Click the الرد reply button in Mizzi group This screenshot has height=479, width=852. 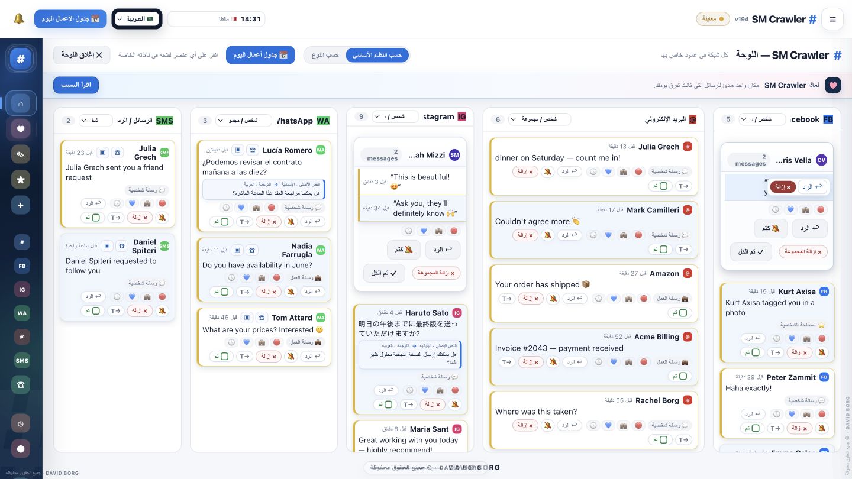443,250
